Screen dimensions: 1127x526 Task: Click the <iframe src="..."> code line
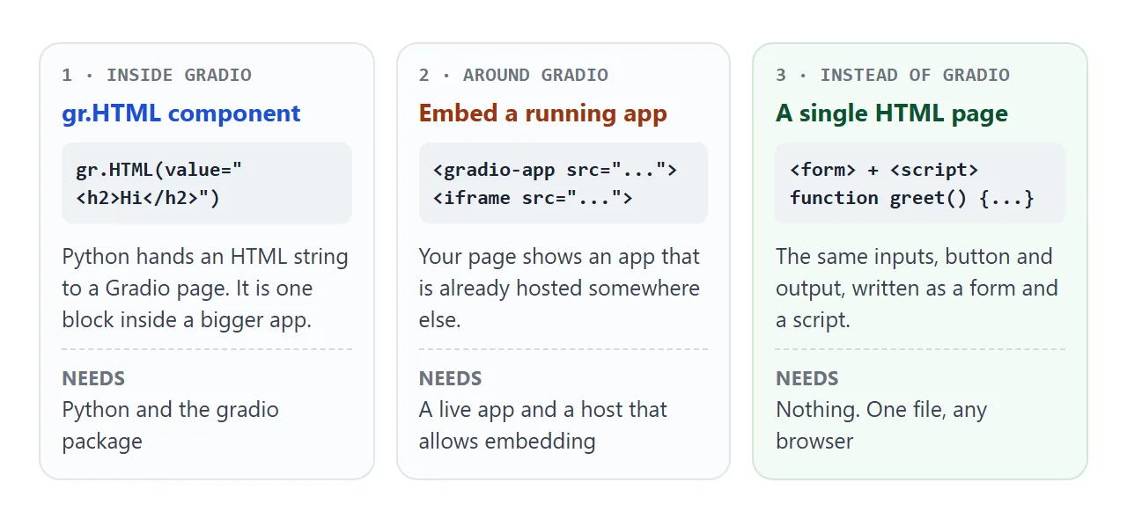(x=533, y=197)
